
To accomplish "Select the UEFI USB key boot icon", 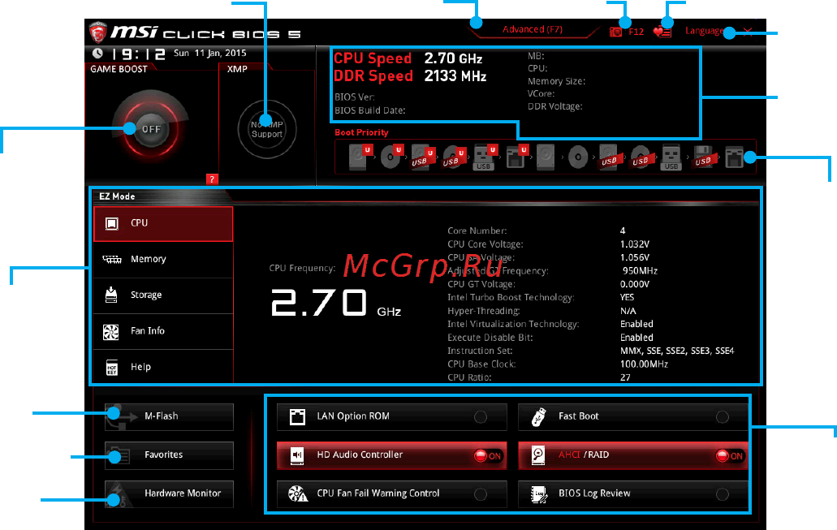I will (x=485, y=157).
